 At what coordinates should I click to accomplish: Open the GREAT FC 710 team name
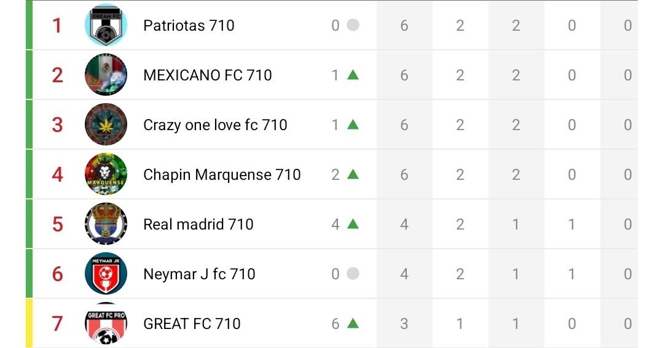192,323
